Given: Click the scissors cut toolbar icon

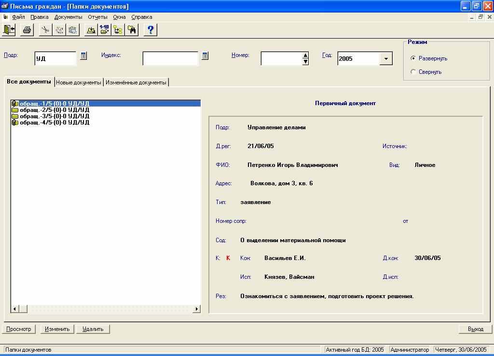Looking at the screenshot, I should click(45, 30).
